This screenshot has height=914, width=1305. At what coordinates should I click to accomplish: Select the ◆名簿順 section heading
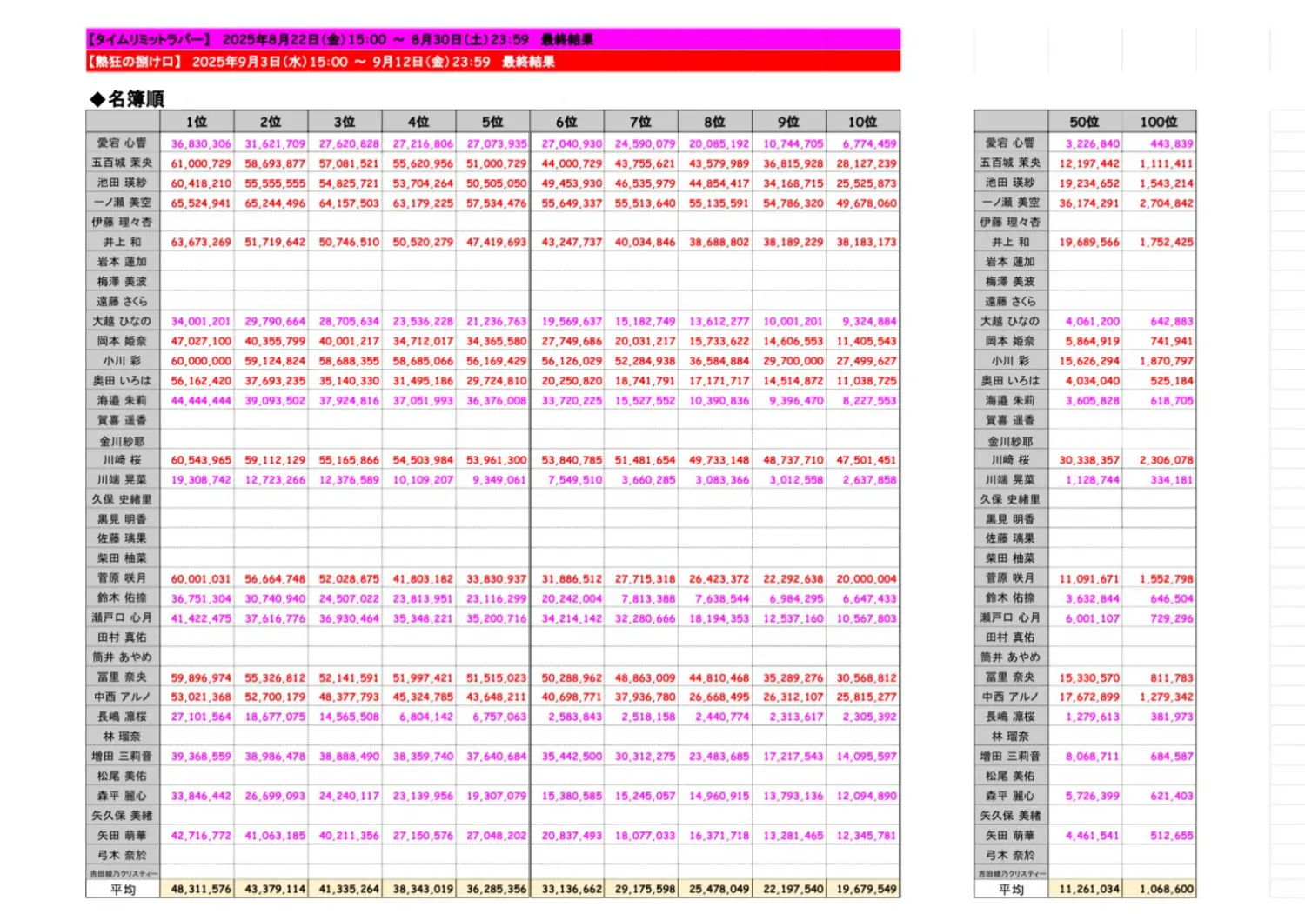tap(127, 99)
